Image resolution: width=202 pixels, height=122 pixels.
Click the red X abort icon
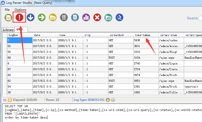click(97, 17)
